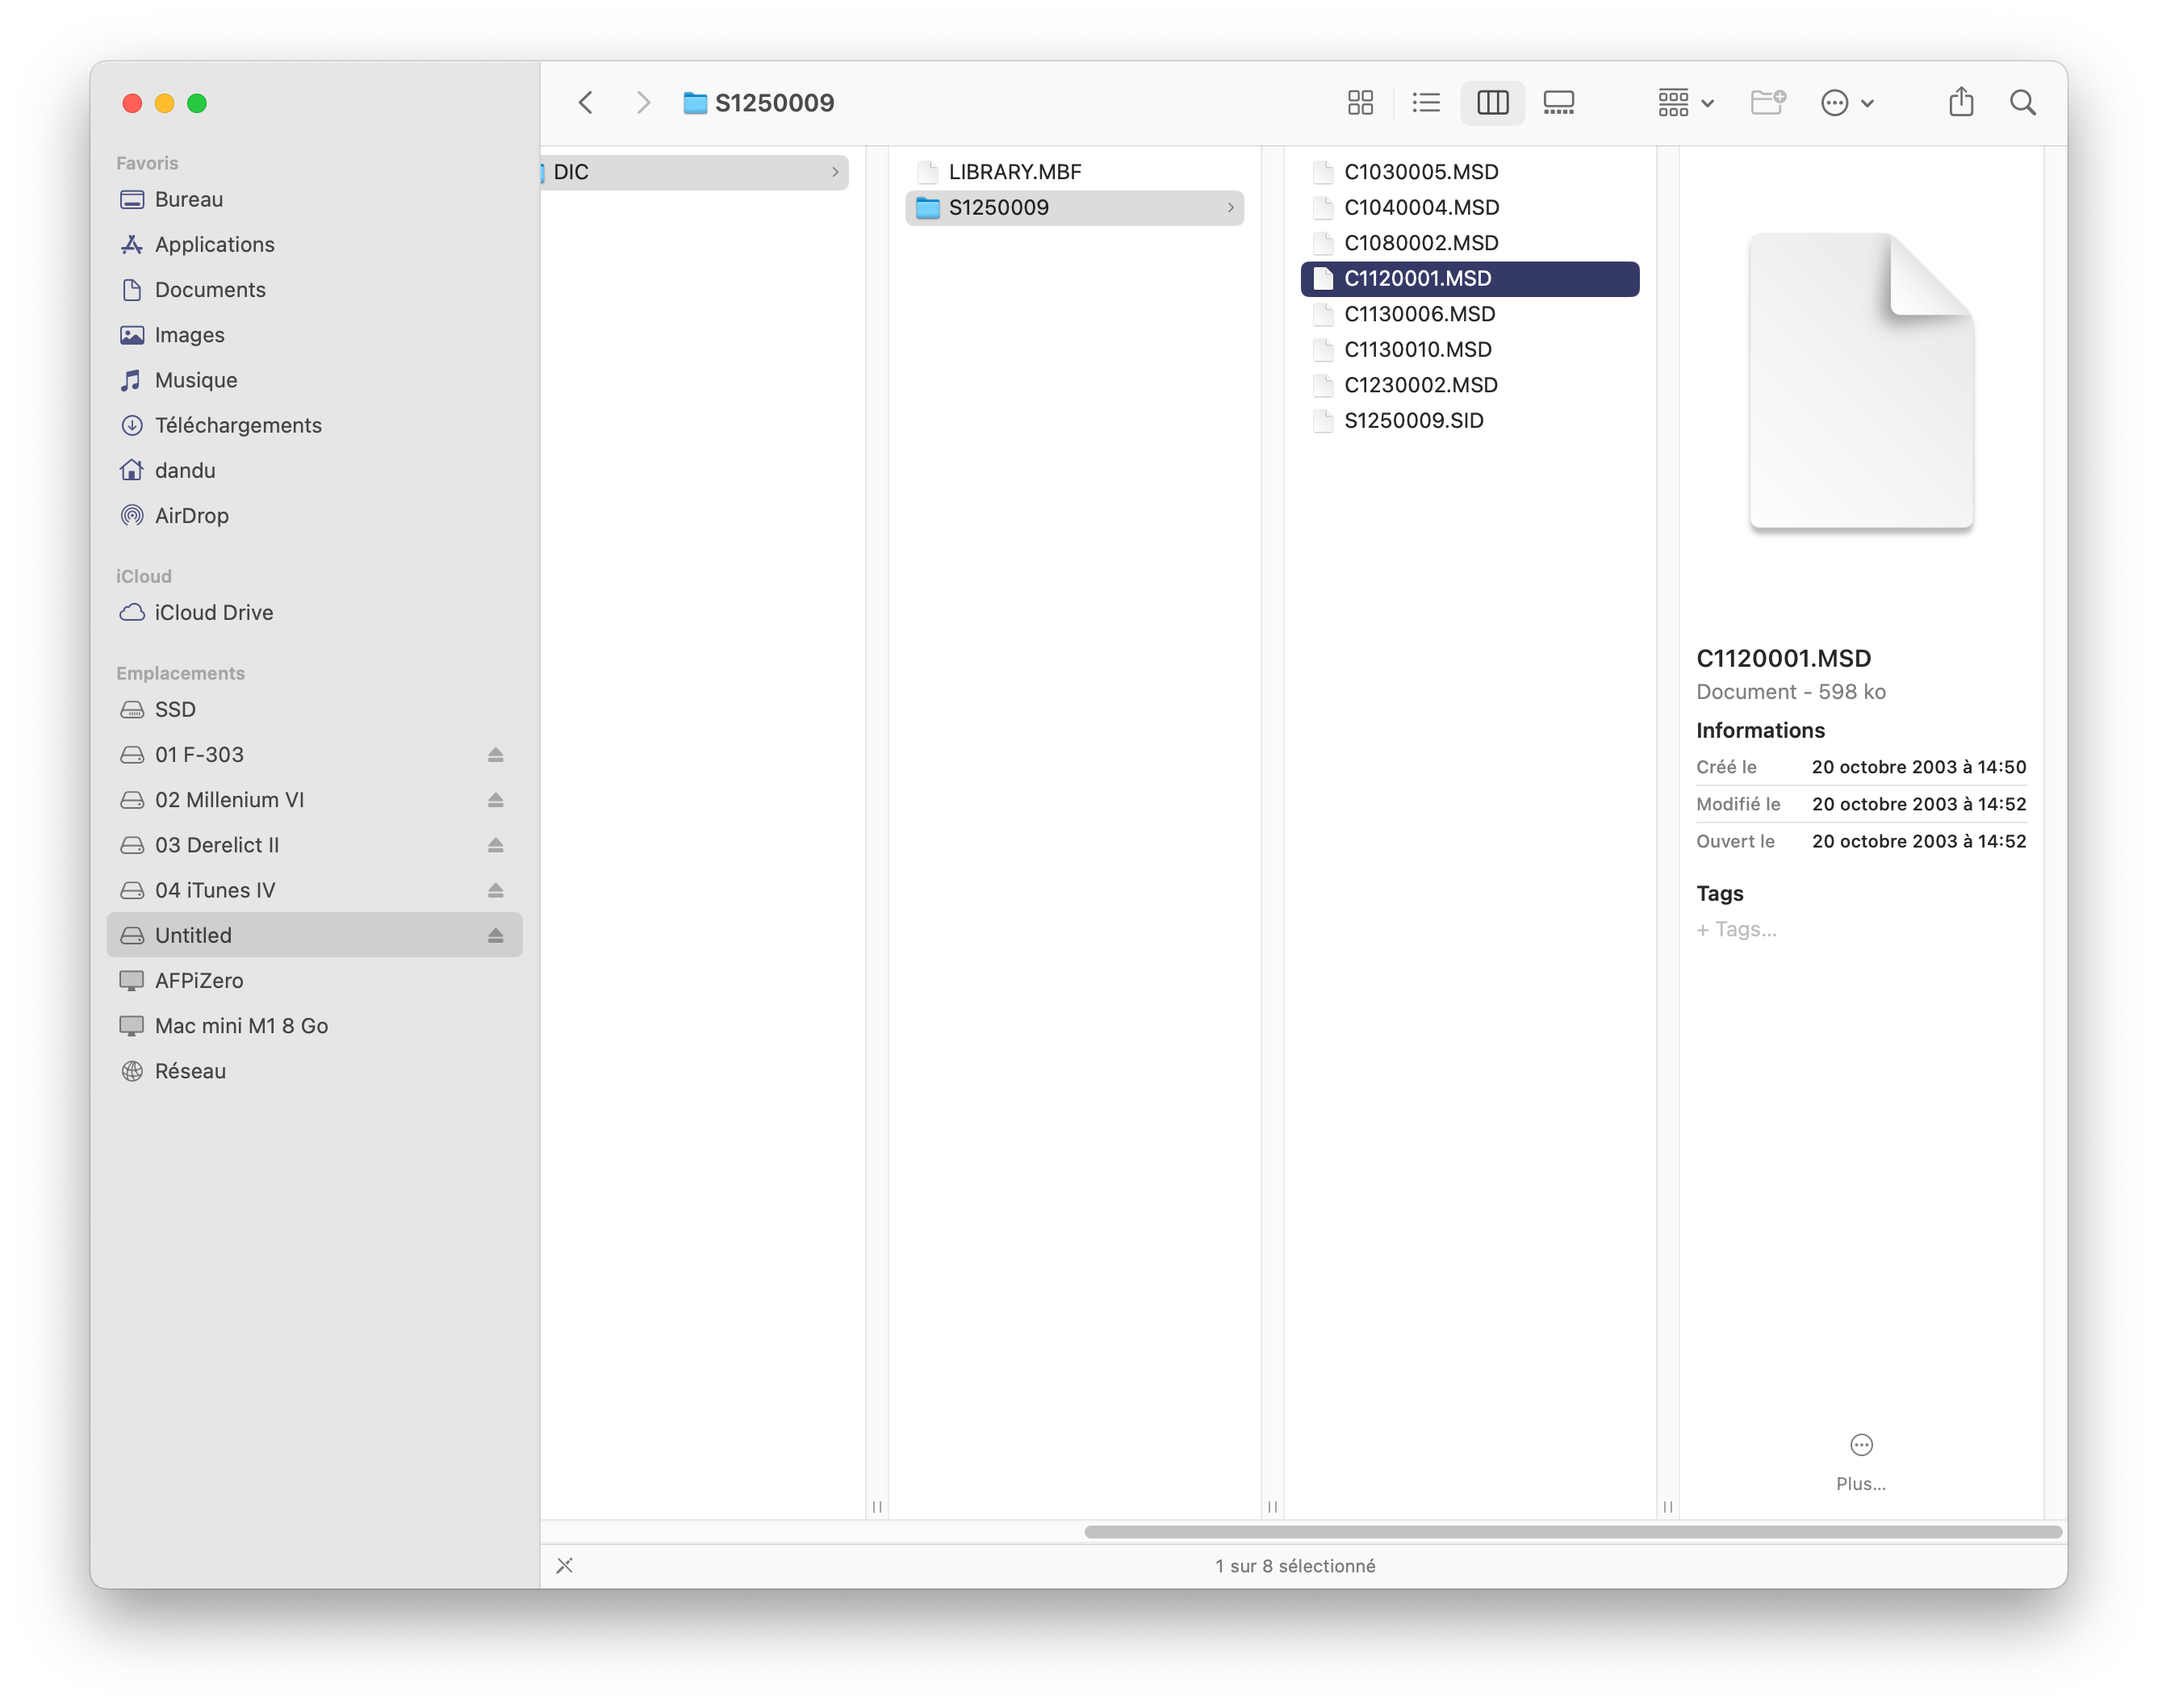Select file C1120001.MSD in list
This screenshot has width=2158, height=1708.
[x=1470, y=278]
